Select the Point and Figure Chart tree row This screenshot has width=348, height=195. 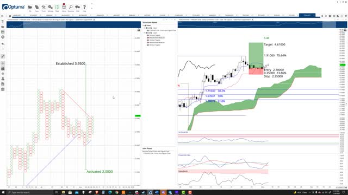pos(163,30)
